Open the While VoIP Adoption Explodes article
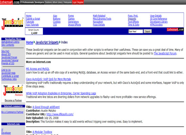Viewport: 186px width, 135px height. pos(61,93)
